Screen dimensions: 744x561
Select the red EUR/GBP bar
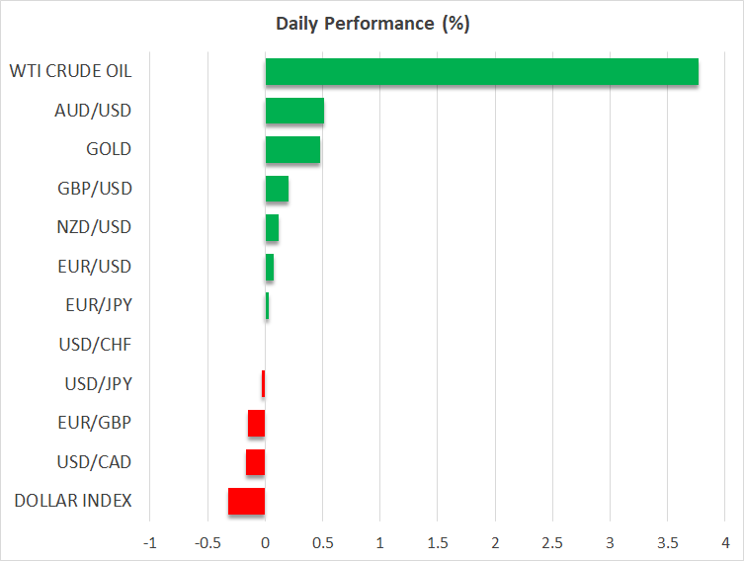[x=257, y=424]
